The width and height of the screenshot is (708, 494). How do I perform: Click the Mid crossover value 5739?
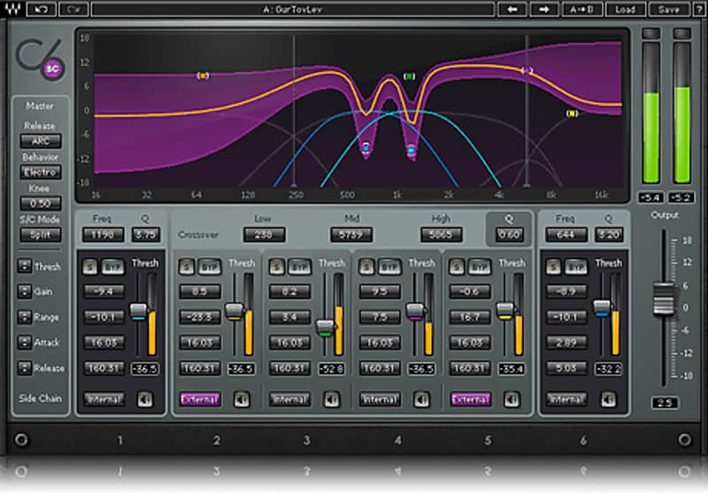(x=350, y=235)
